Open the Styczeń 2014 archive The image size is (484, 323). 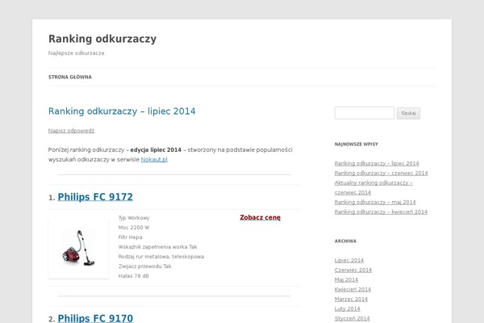click(353, 318)
